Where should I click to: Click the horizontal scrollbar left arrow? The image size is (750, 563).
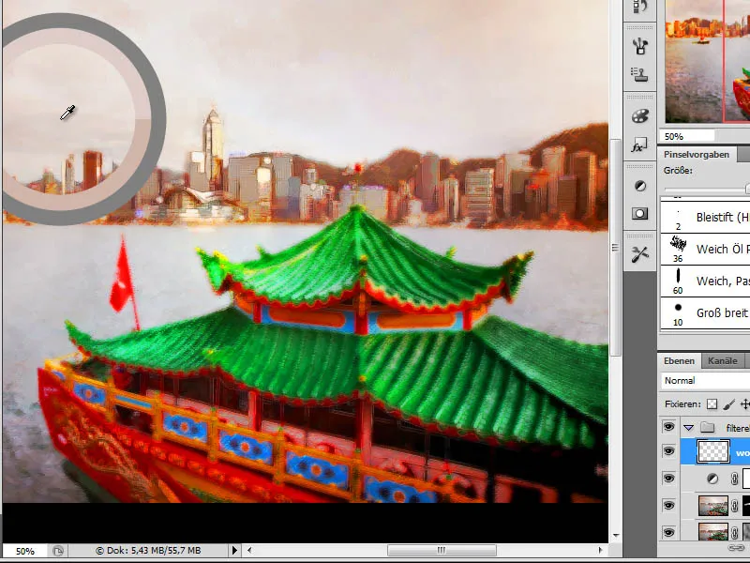click(249, 551)
